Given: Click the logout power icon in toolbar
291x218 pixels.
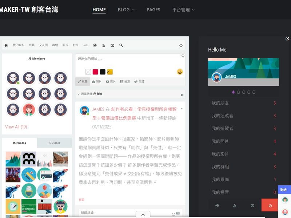Looking at the screenshot, I should (x=181, y=45).
